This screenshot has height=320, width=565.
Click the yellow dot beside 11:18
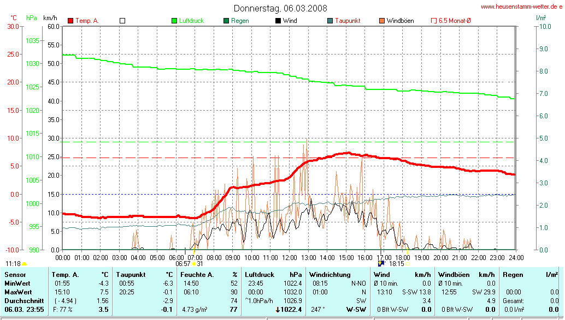pyautogui.click(x=24, y=264)
